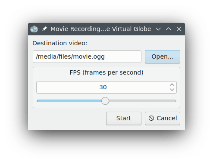Close the Movie Recording dialog
Viewport: 213px width, 163px height.
(x=179, y=29)
